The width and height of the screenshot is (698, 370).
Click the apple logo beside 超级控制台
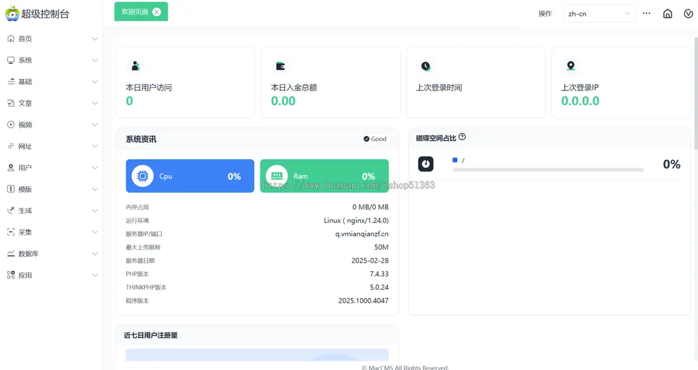tap(12, 13)
